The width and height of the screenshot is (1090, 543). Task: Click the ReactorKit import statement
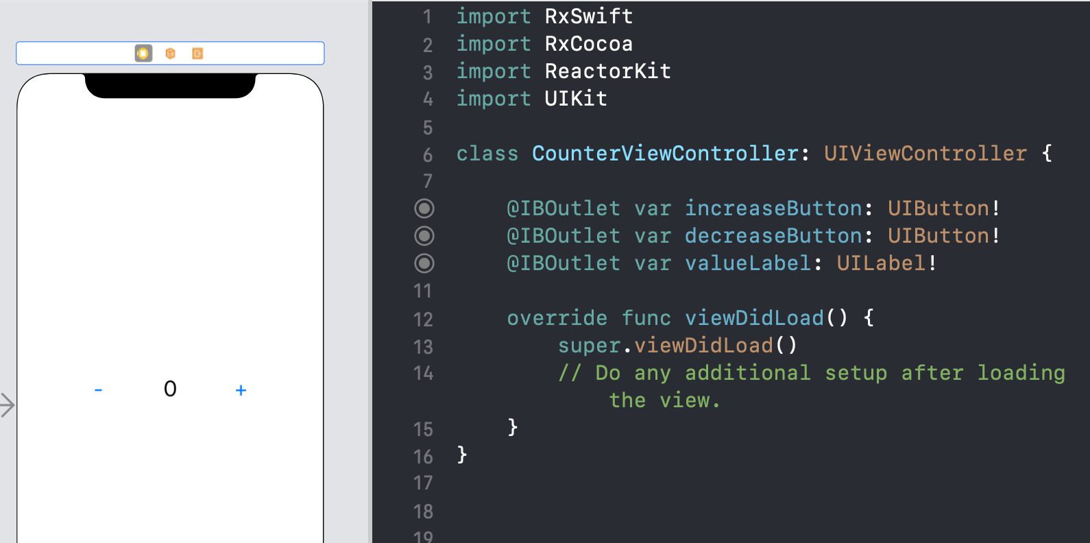coord(564,71)
